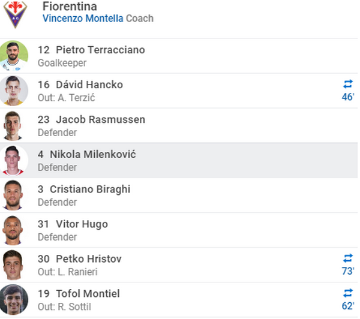Click Petko Hristov's headshot image
This screenshot has height=319, width=360.
[x=14, y=264]
